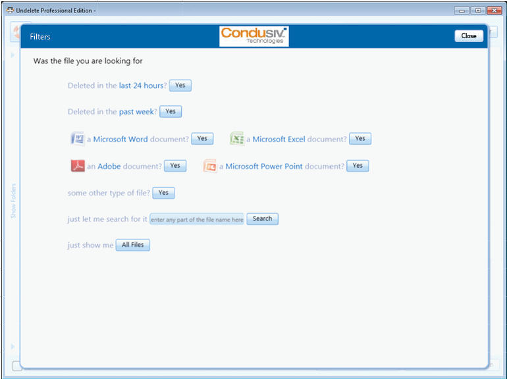
Task: Click the Adobe PDF document icon
Action: tap(78, 166)
